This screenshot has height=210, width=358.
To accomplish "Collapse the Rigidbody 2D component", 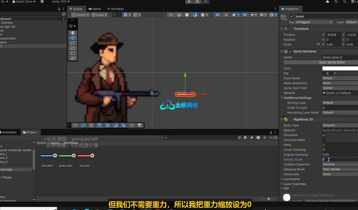I will tap(281, 119).
